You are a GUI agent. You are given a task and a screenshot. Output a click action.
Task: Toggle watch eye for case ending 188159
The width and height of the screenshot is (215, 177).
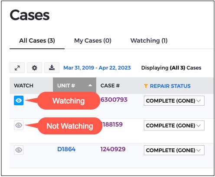coord(19,125)
